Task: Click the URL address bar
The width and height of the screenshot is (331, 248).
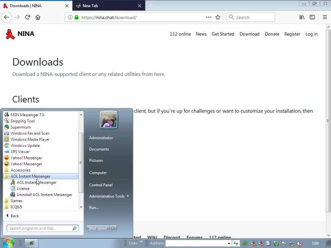Action: pyautogui.click(x=144, y=17)
